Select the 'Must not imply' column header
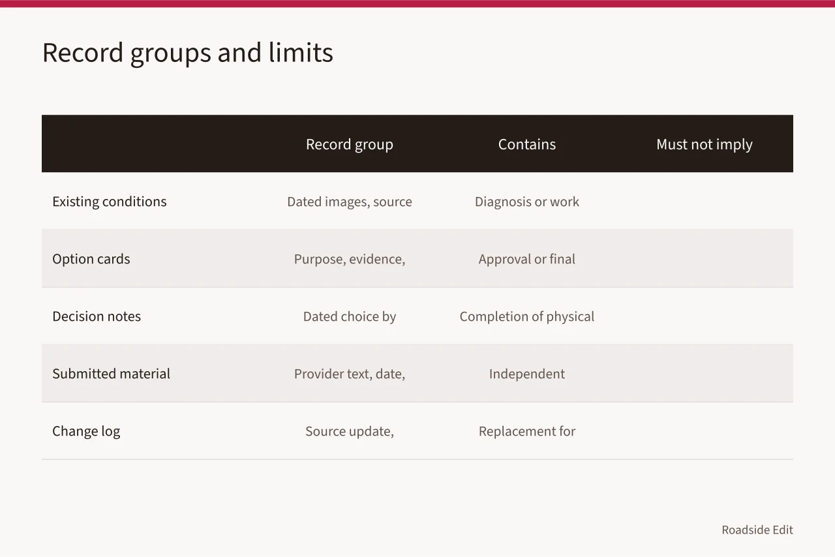This screenshot has height=557, width=835. pyautogui.click(x=705, y=144)
